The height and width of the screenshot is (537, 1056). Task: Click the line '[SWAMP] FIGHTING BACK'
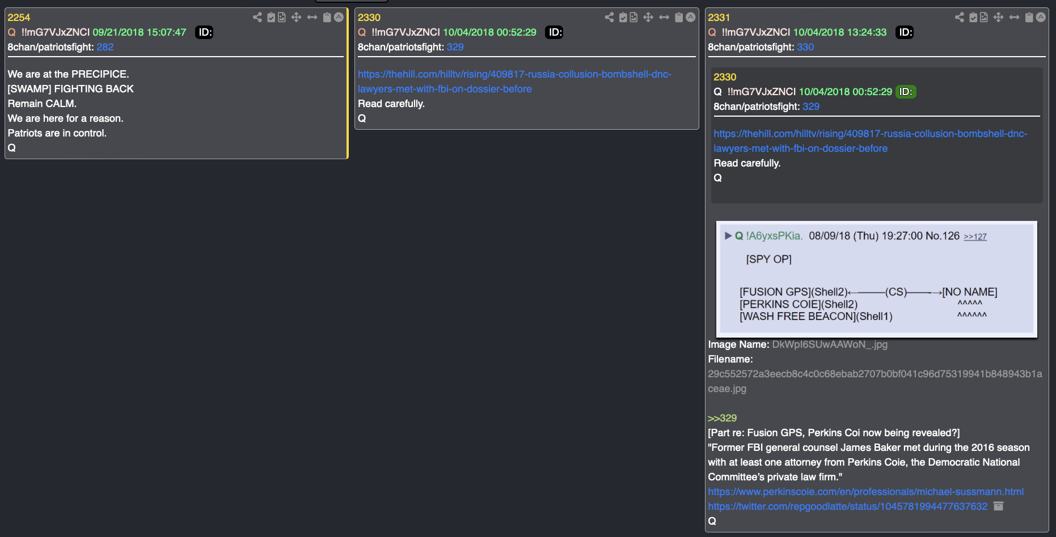pyautogui.click(x=71, y=89)
